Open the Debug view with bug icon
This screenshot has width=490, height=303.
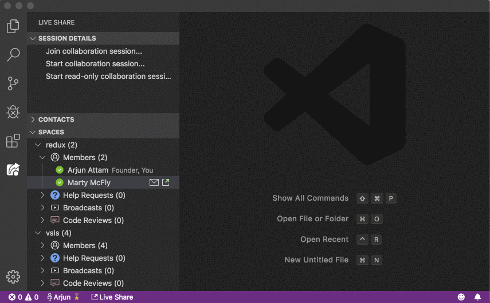tap(13, 112)
